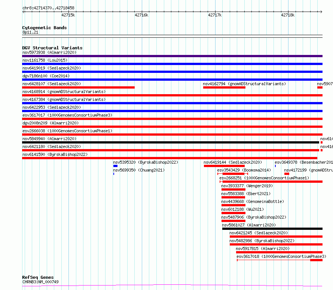Click esv3649378 (Besenbacher) label
The image size is (333, 290).
(304, 162)
